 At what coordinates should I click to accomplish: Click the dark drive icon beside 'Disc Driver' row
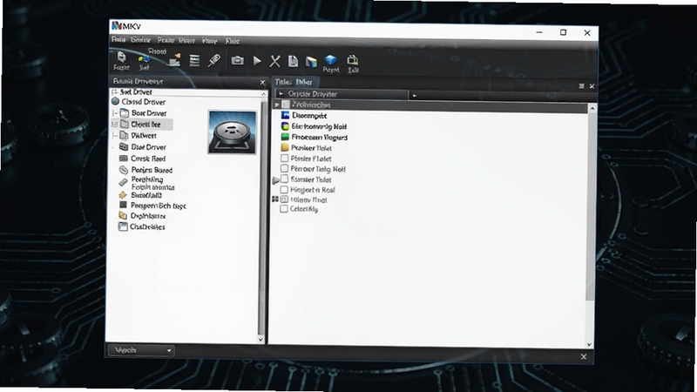(x=124, y=146)
